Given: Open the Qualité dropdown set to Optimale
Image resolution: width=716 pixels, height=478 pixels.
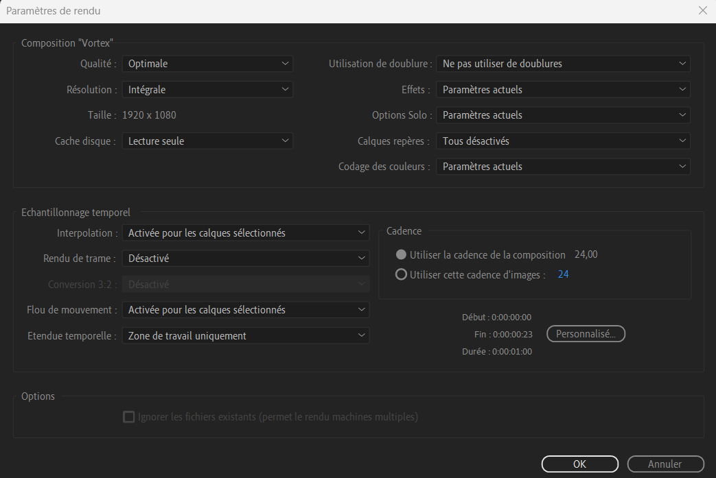Looking at the screenshot, I should point(207,64).
